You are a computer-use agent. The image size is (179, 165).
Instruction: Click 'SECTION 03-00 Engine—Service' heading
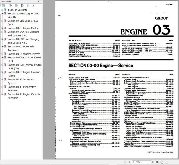click(x=101, y=66)
